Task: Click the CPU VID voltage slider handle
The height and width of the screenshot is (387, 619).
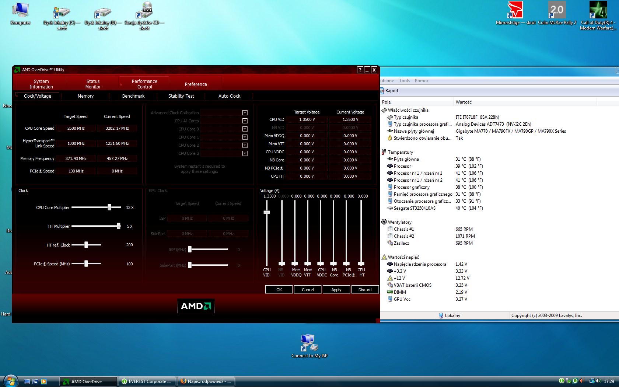Action: (267, 212)
